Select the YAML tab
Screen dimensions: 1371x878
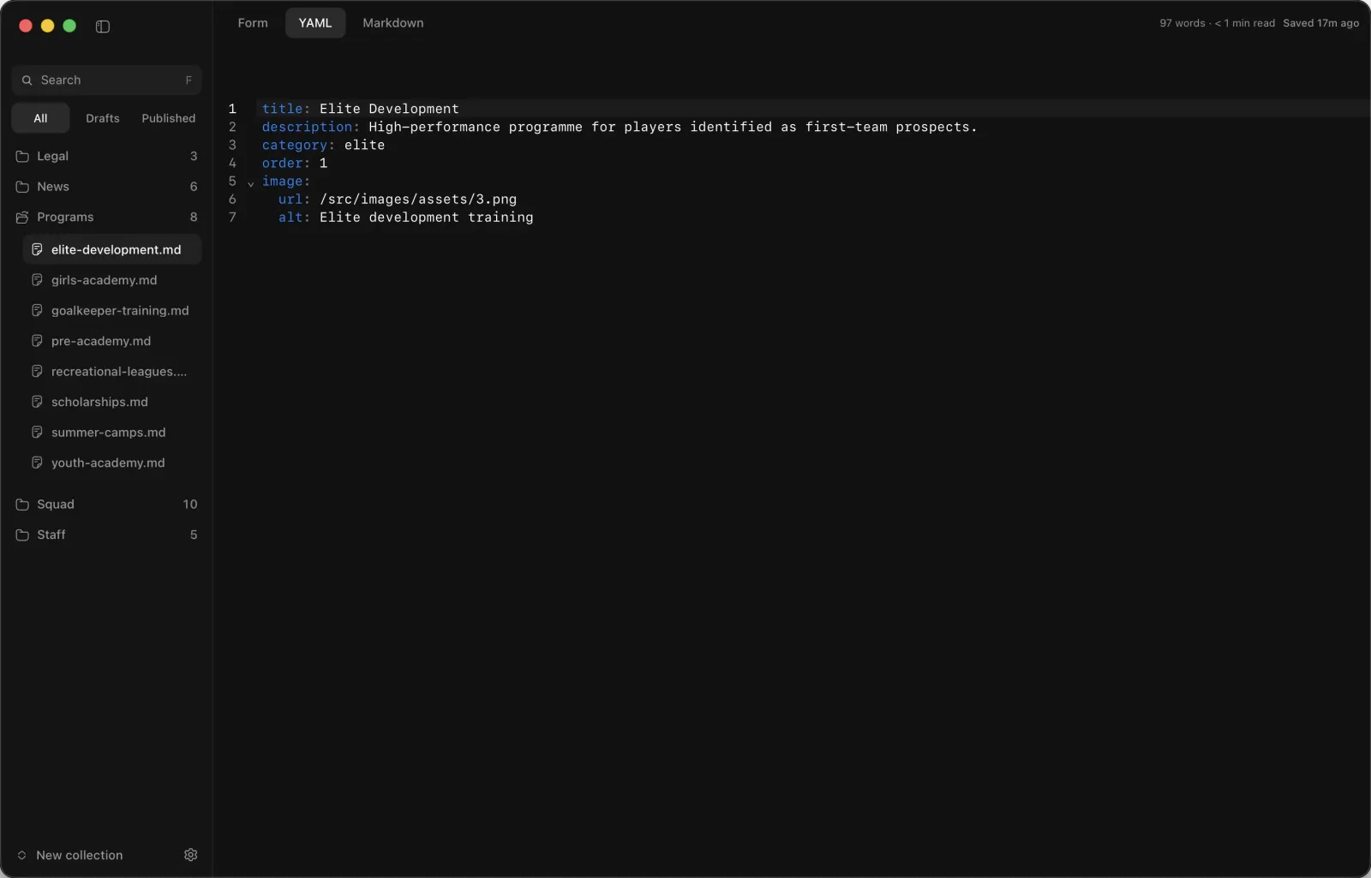(315, 23)
